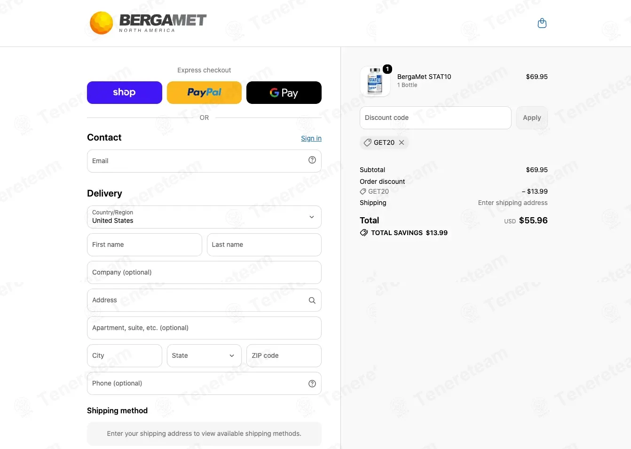Select the Phone (optional) field
The height and width of the screenshot is (449, 631).
coord(204,383)
